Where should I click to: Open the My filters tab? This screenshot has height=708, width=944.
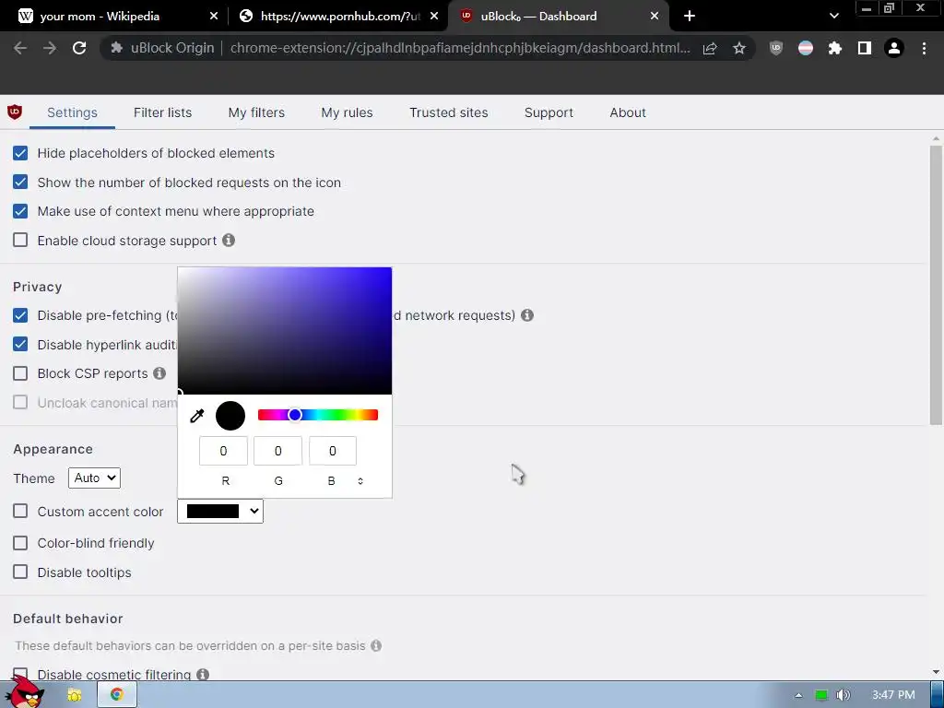pyautogui.click(x=256, y=112)
